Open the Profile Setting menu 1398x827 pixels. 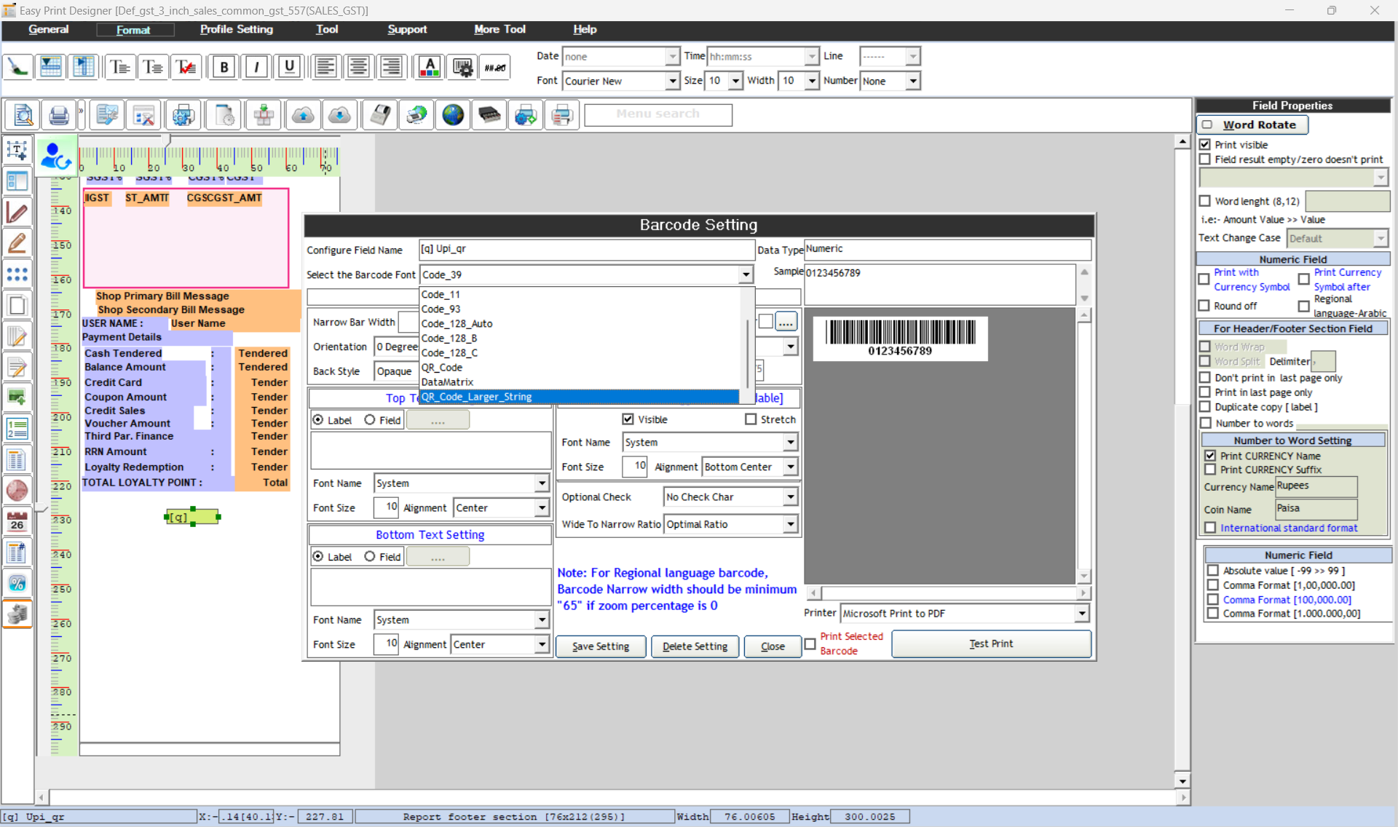237,30
